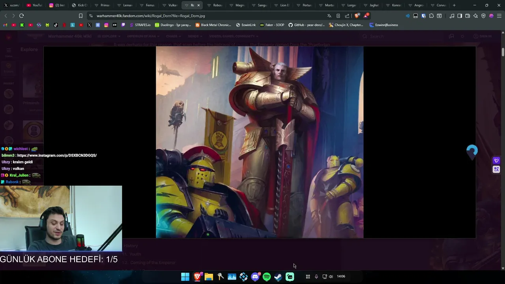
Task: Open the Eowinn|Business bookmark
Action: click(384, 25)
